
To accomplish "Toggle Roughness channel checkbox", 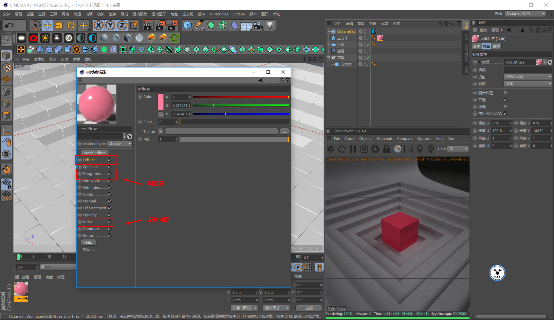I will tap(110, 173).
